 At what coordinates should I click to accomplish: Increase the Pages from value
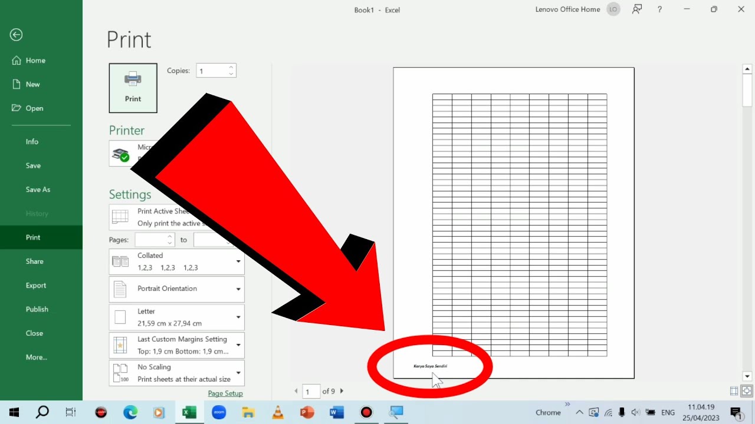click(x=170, y=237)
